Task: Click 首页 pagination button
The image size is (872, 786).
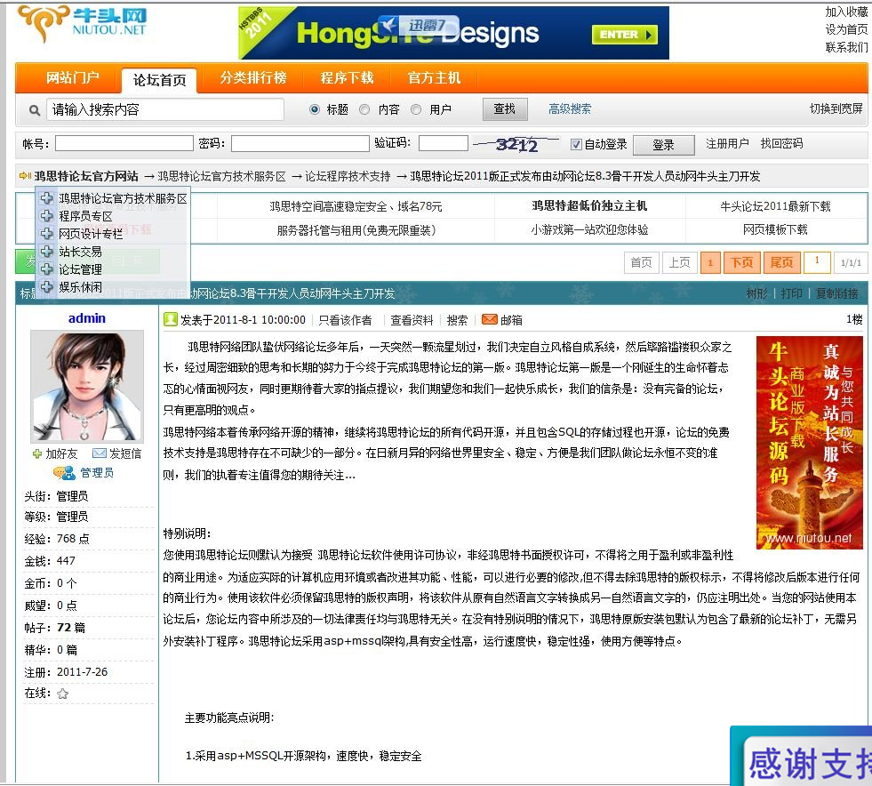Action: (641, 262)
